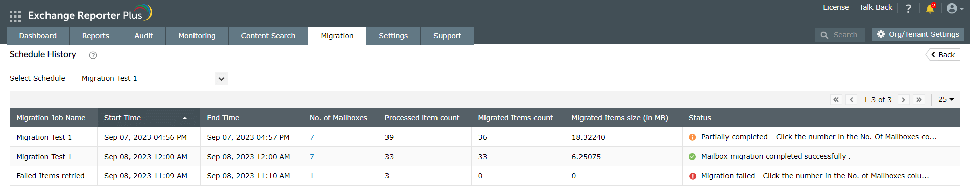This screenshot has height=188, width=970.
Task: Open the Monitoring tab
Action: [x=197, y=36]
